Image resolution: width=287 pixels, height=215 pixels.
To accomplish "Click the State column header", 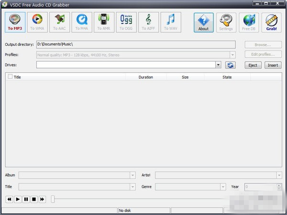I will coord(227,77).
